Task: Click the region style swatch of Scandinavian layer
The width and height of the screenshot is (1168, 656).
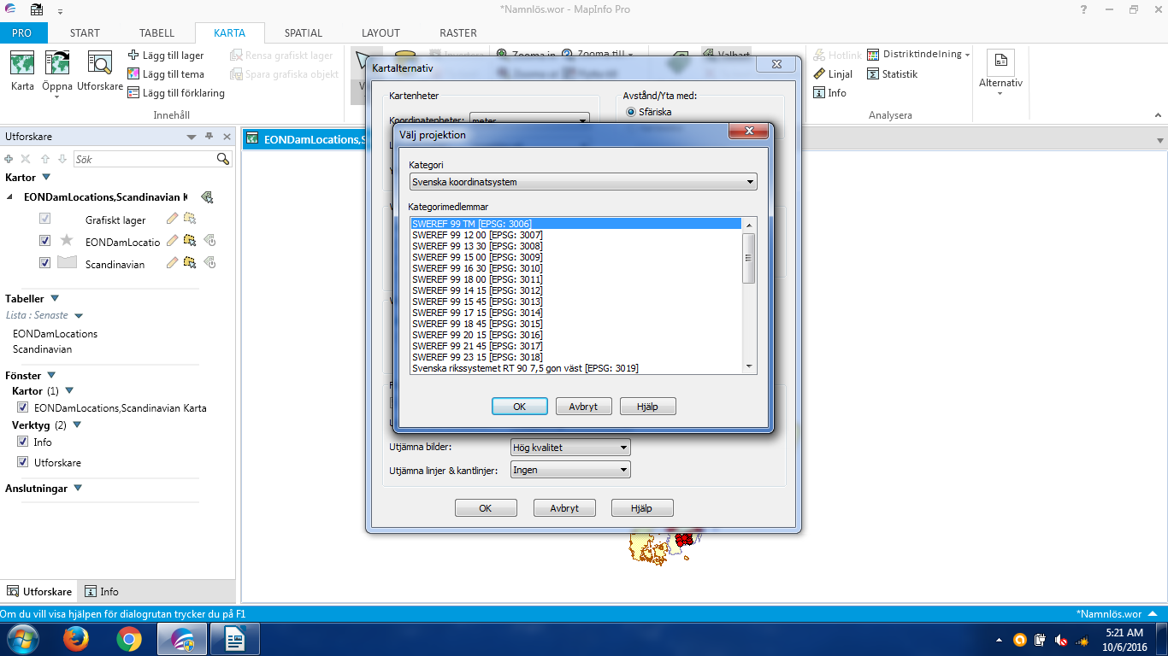Action: [x=67, y=263]
